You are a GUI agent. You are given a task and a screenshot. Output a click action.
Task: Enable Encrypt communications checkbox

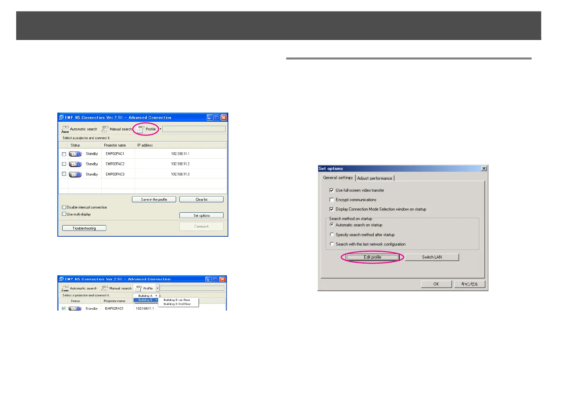332,200
